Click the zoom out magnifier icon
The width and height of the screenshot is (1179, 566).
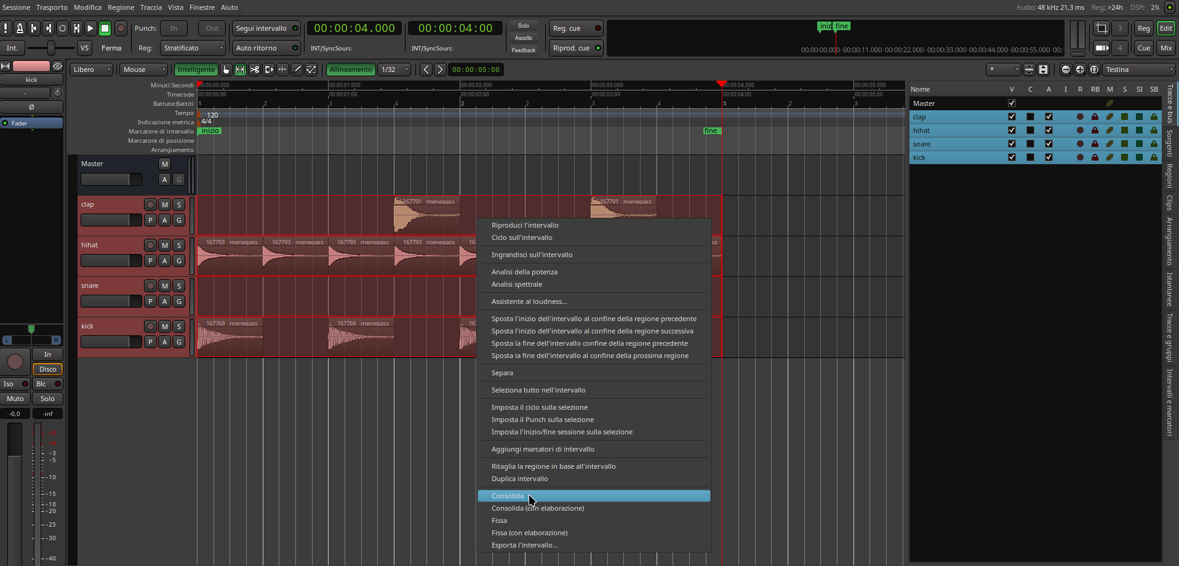pos(1066,70)
